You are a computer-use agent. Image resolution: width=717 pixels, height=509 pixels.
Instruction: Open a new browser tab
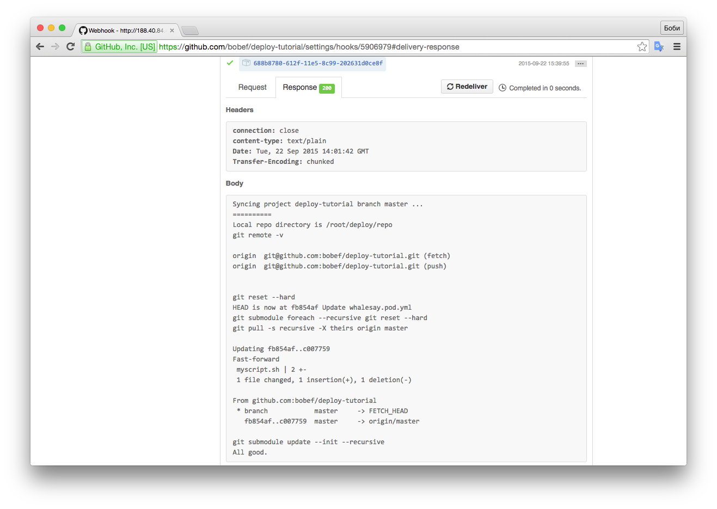[x=190, y=30]
